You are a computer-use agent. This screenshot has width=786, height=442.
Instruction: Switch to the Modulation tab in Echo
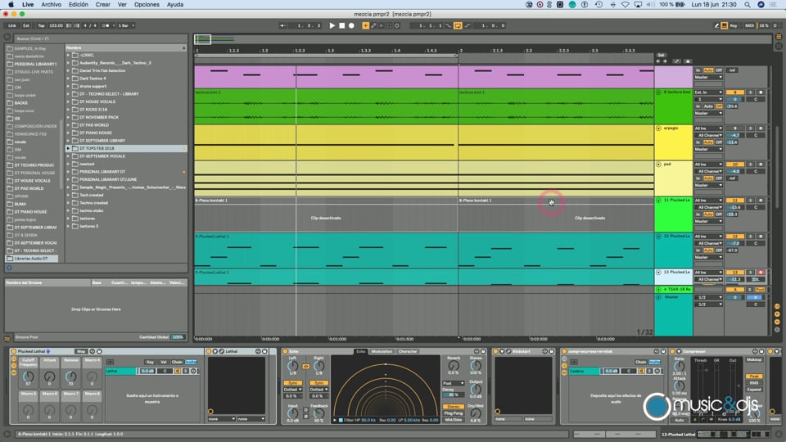(382, 351)
